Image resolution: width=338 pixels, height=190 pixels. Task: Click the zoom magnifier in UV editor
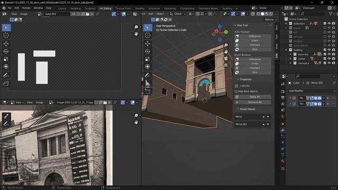click(136, 27)
